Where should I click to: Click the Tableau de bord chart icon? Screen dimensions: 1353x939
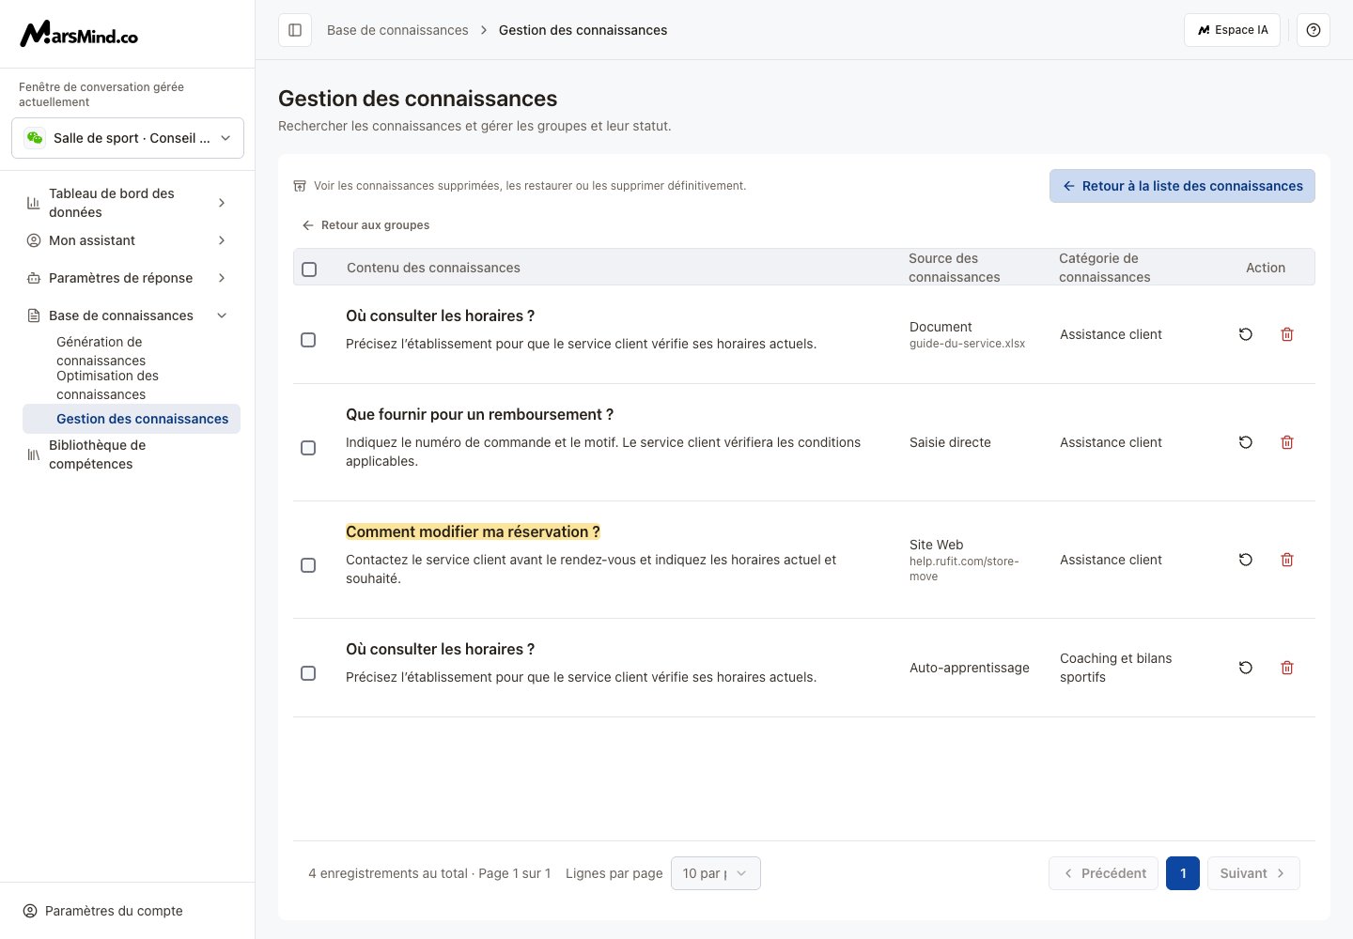coord(33,203)
